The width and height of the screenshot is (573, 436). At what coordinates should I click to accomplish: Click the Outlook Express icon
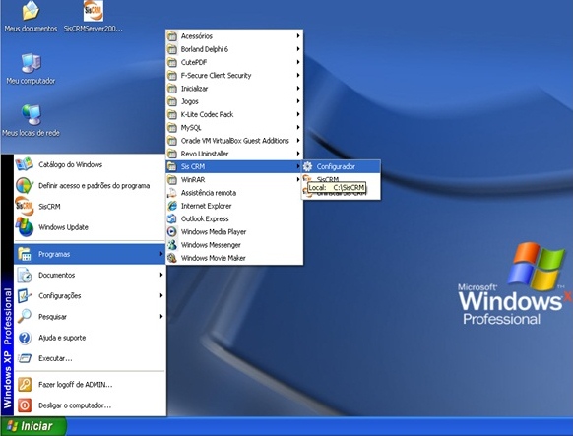pyautogui.click(x=172, y=218)
